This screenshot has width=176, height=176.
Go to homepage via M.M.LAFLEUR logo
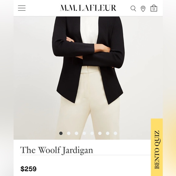(88, 8)
